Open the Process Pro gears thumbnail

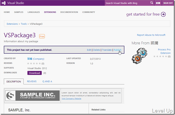point(139,56)
